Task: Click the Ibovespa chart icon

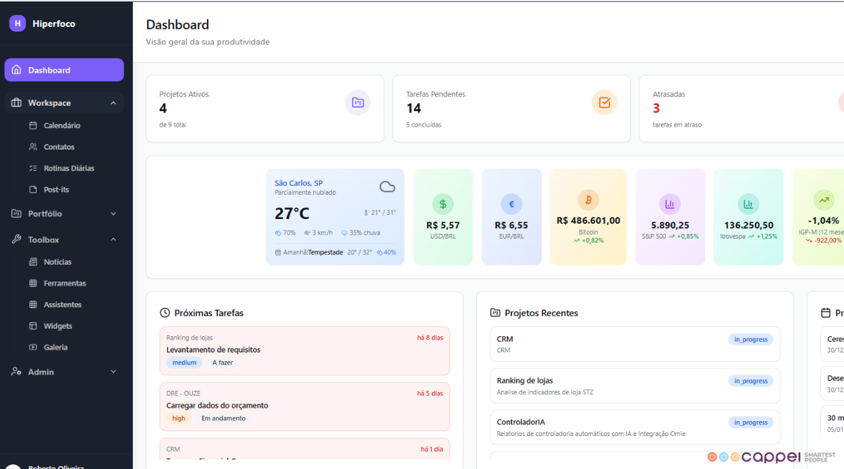Action: [x=748, y=204]
